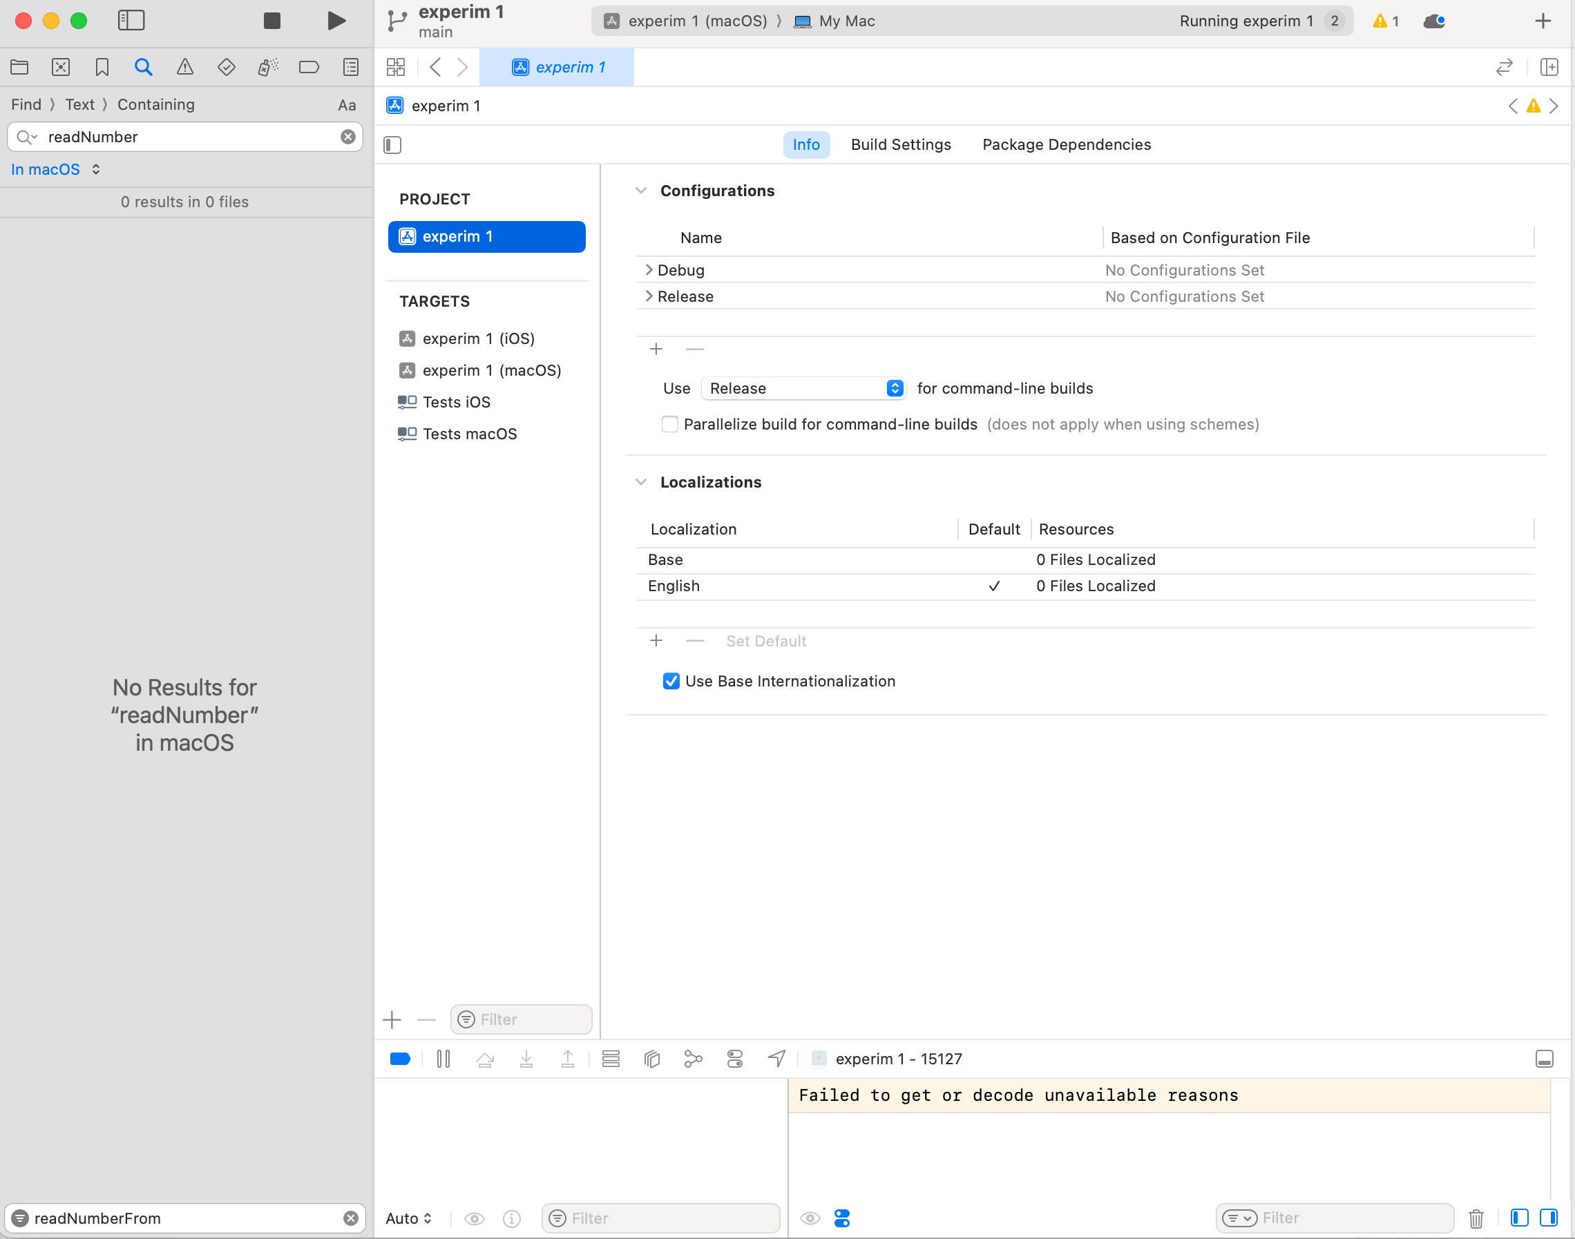Viewport: 1575px width, 1239px height.
Task: Open the Debug navigator spray icon
Action: click(x=268, y=68)
